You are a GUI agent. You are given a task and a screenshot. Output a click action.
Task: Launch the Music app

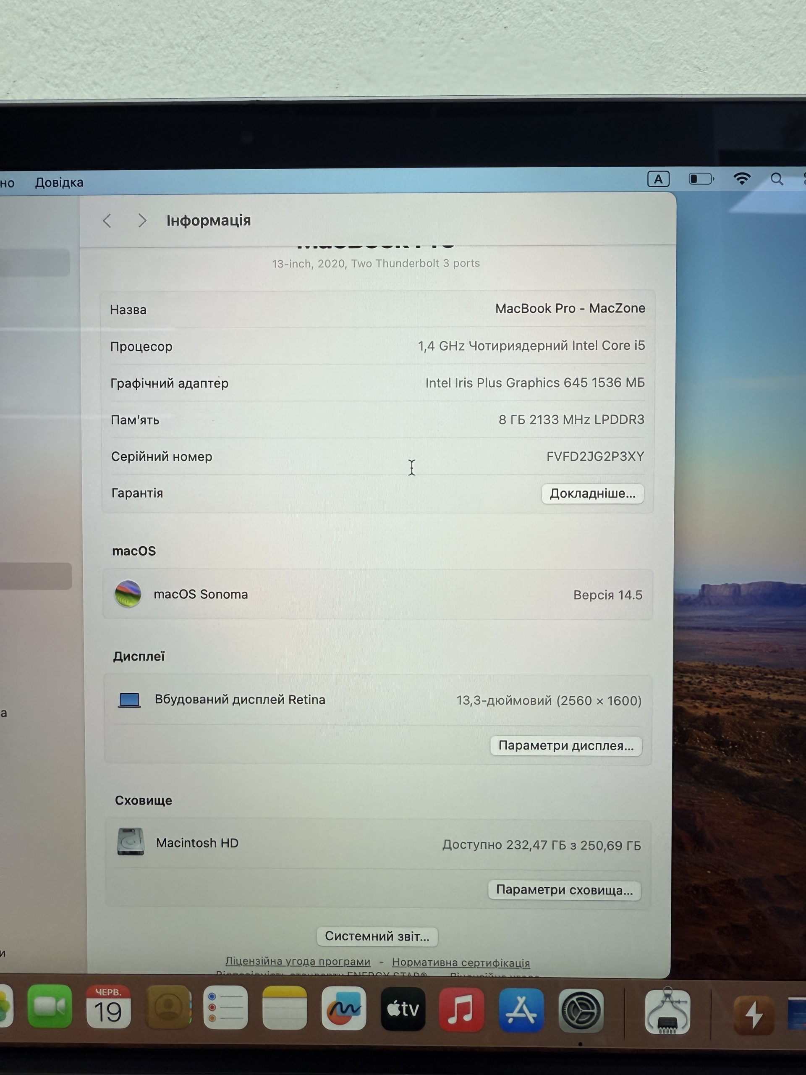point(461,1009)
